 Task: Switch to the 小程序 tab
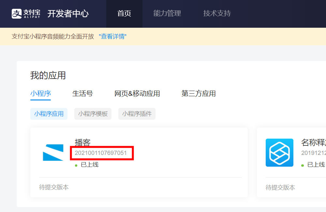coord(40,93)
